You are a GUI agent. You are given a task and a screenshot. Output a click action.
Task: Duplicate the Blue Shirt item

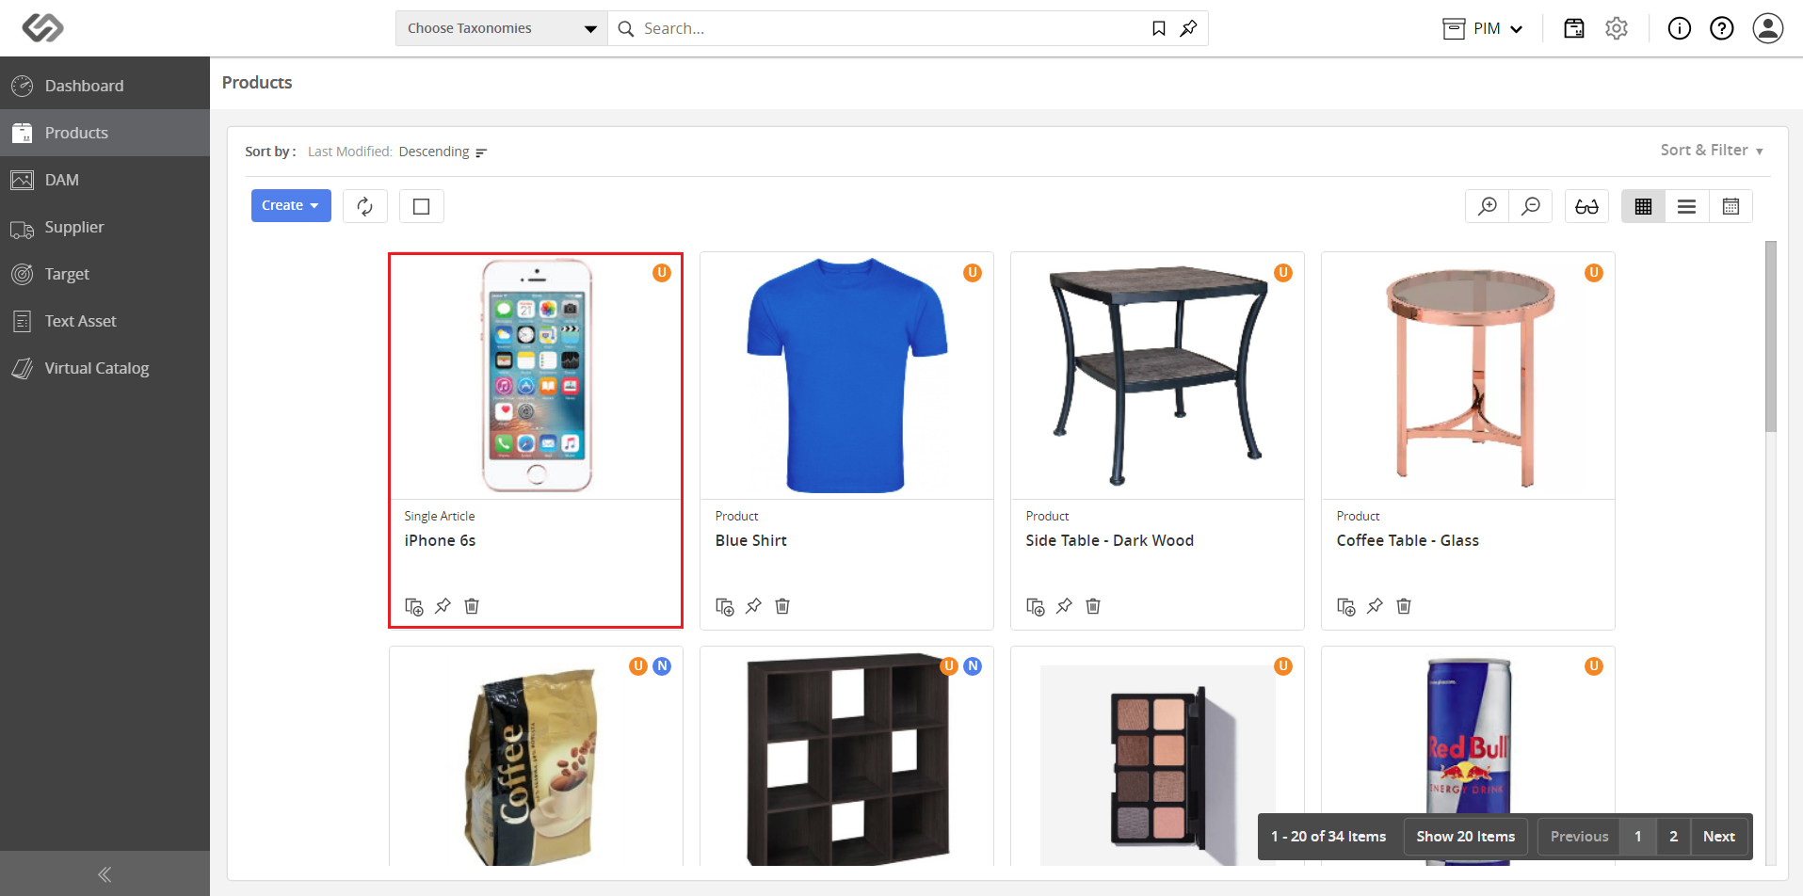(724, 606)
